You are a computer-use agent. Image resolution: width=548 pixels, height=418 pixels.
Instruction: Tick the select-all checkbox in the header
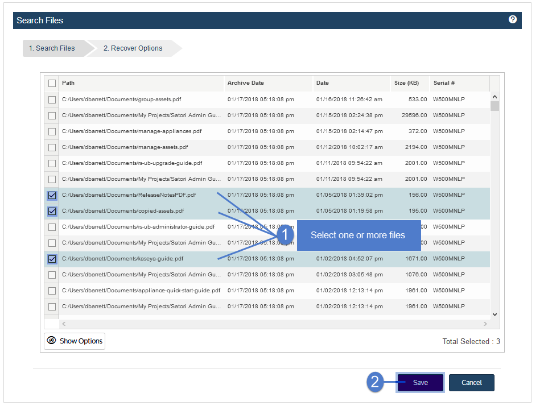pyautogui.click(x=52, y=83)
